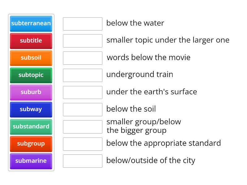Viewport: 247px width, 185px height.
Task: Click the answer box beside 'words below the movie'
Action: tap(82, 58)
